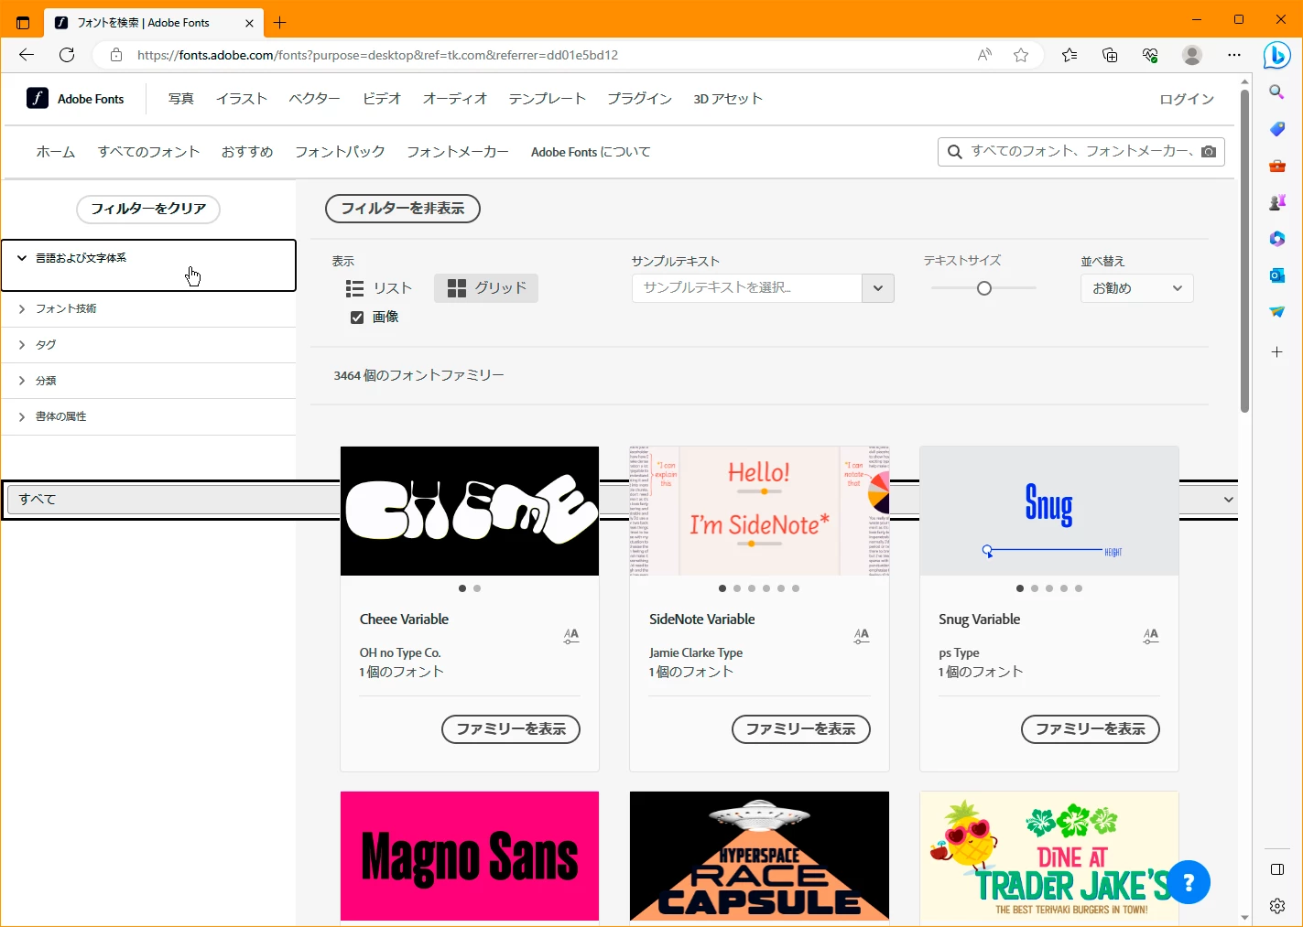Switch to グリッド view

[486, 288]
